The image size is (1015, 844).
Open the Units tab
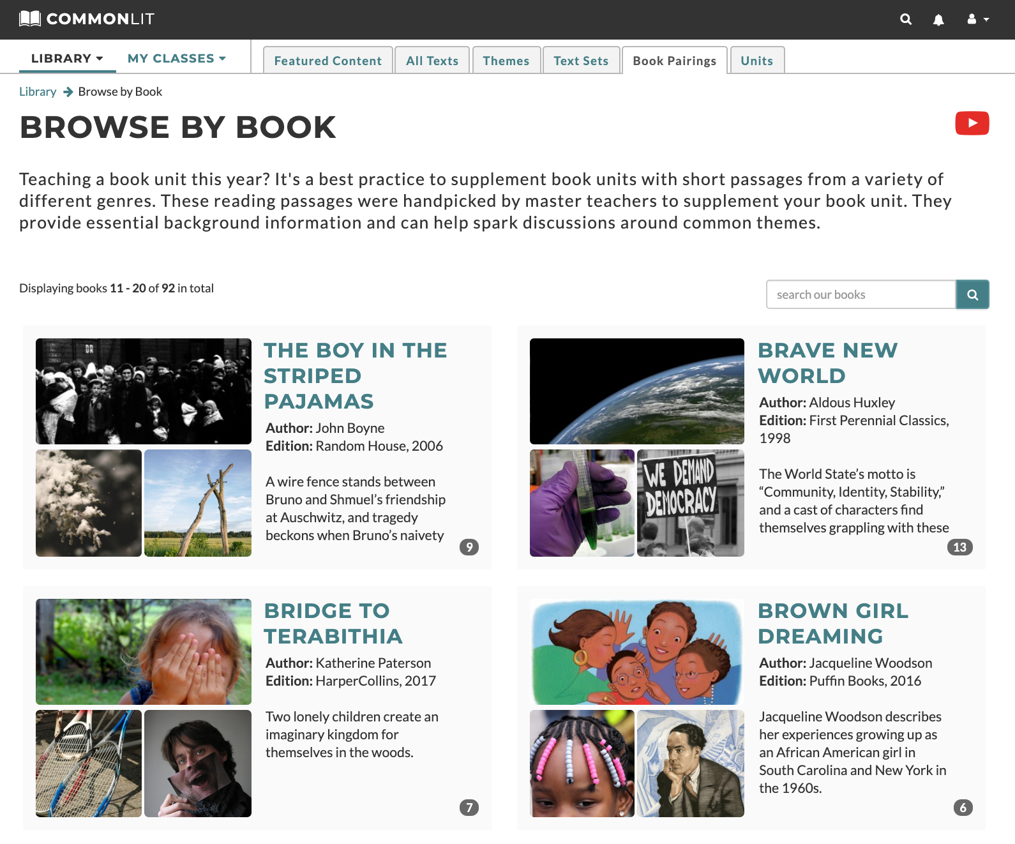756,61
